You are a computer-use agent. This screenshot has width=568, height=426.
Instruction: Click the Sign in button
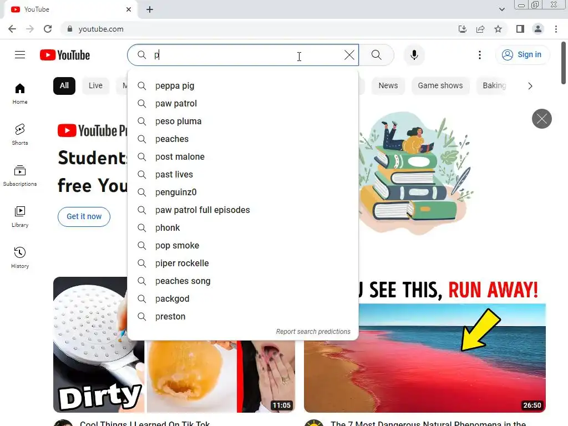point(522,55)
